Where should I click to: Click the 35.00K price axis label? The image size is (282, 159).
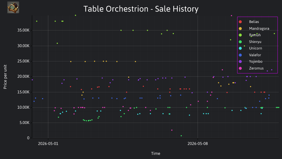pos(23,30)
